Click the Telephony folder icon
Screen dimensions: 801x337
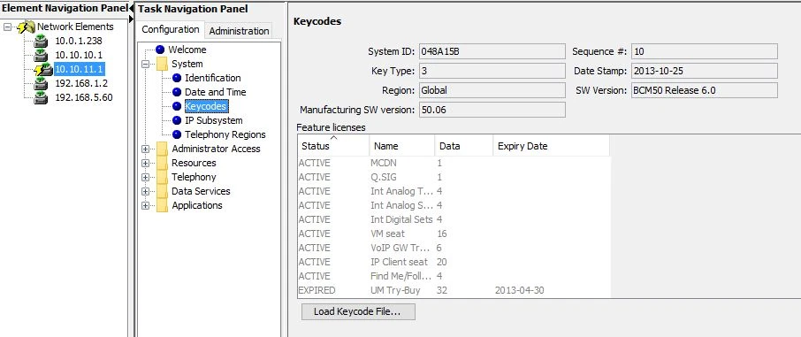pyautogui.click(x=162, y=177)
